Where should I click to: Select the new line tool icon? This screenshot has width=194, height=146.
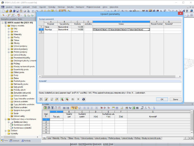pos(9,15)
